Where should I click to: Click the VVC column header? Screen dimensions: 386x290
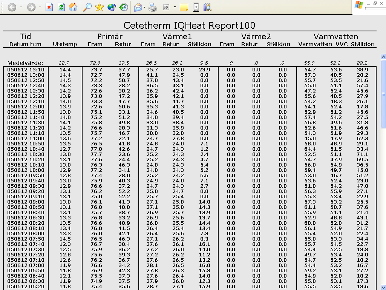pos(342,44)
